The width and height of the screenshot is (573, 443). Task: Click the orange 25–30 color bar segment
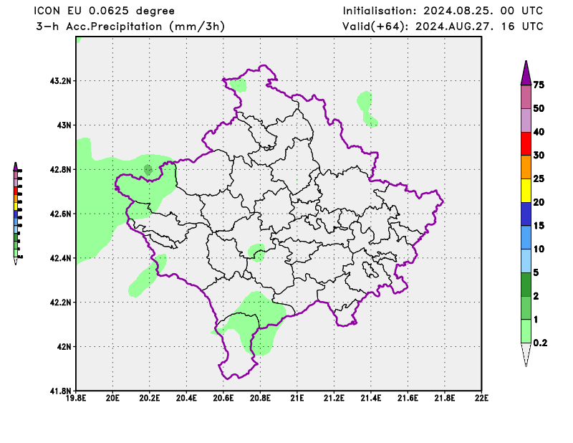pyautogui.click(x=526, y=167)
